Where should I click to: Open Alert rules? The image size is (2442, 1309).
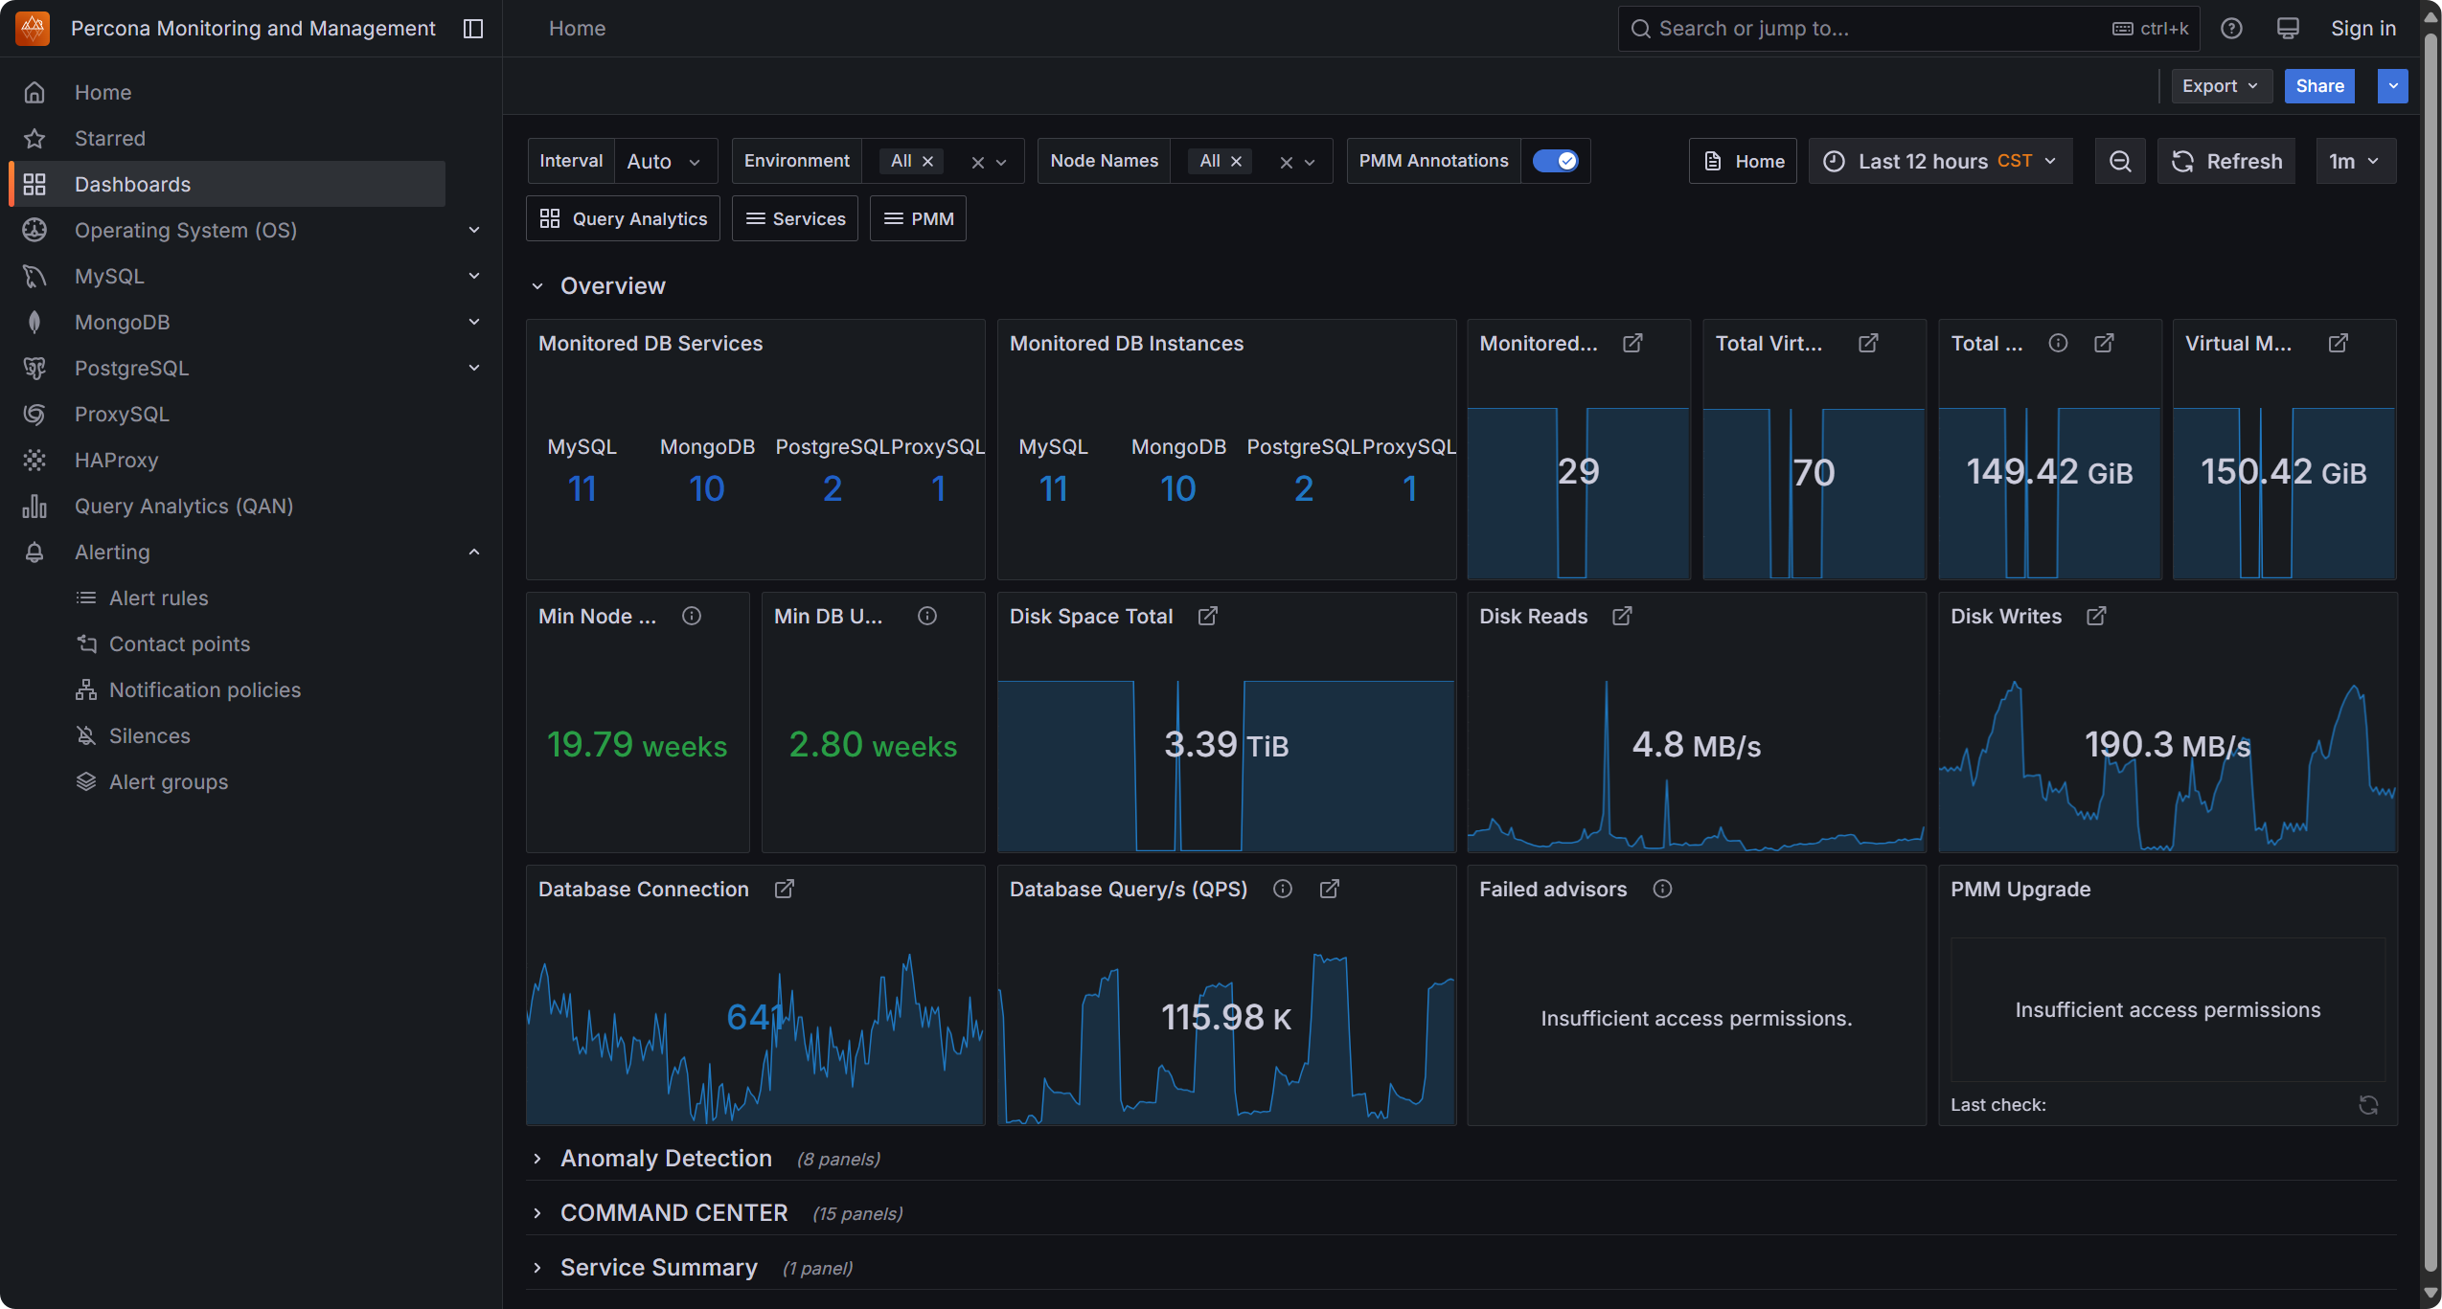click(x=158, y=598)
